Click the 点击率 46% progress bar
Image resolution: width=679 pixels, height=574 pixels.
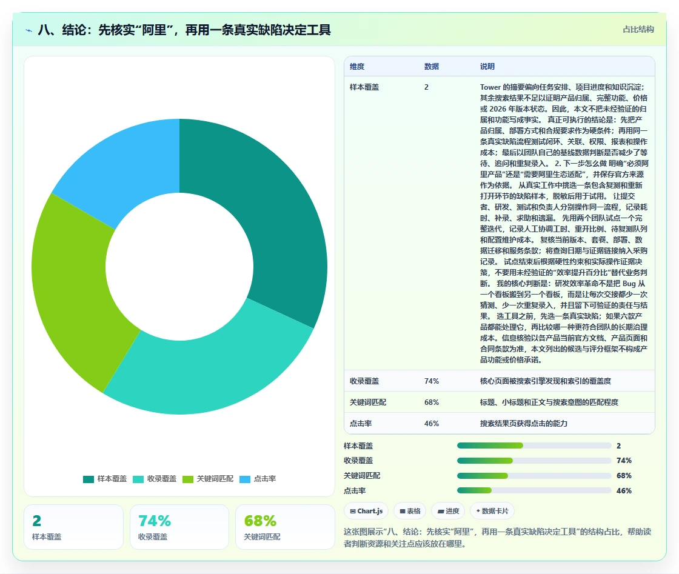(x=534, y=490)
